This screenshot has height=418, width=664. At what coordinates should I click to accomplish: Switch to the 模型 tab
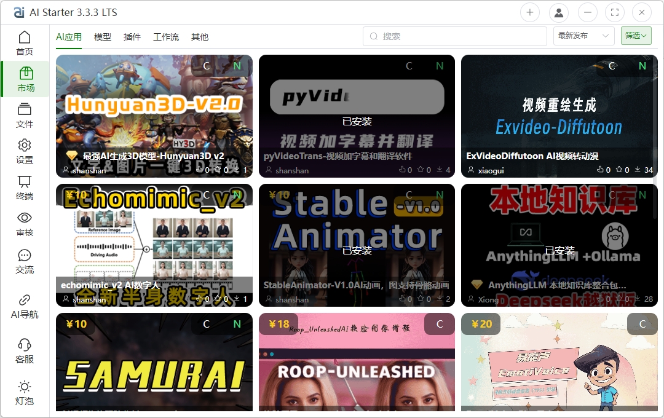point(103,37)
